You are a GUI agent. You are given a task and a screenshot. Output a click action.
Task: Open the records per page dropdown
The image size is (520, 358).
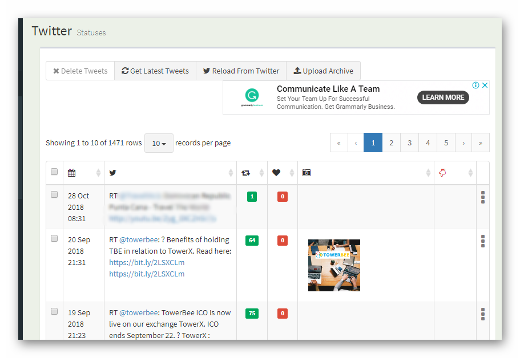pyautogui.click(x=159, y=143)
